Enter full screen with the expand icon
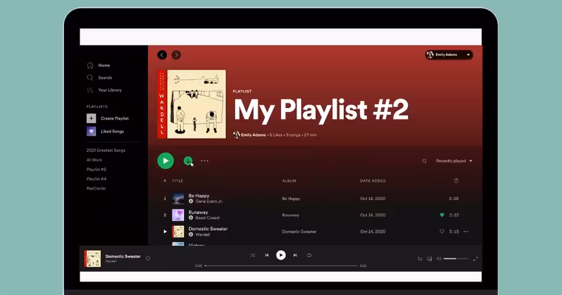The height and width of the screenshot is (295, 562). [475, 259]
